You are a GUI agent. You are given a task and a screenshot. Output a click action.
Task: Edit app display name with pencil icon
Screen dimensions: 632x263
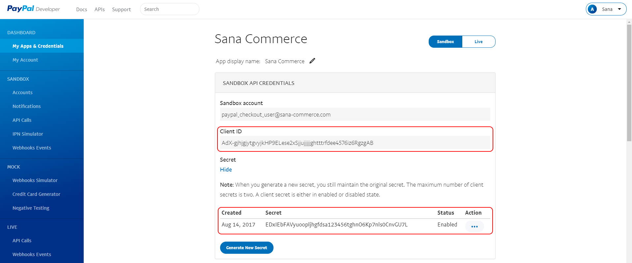pyautogui.click(x=312, y=61)
